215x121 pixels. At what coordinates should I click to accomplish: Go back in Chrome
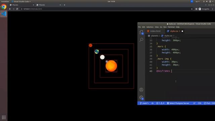[x=10, y=9]
